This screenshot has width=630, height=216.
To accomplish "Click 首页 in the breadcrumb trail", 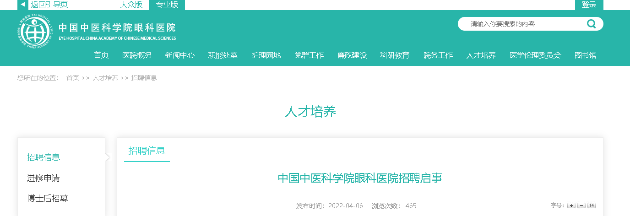I will pyautogui.click(x=73, y=78).
